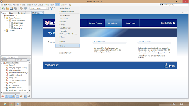
Task: Click the What's New tab
Action: (131, 23)
